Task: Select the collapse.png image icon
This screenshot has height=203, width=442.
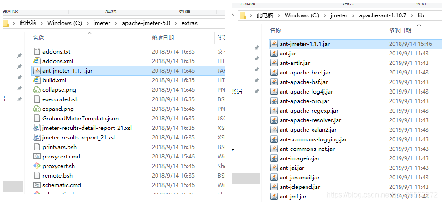Action: click(x=36, y=90)
